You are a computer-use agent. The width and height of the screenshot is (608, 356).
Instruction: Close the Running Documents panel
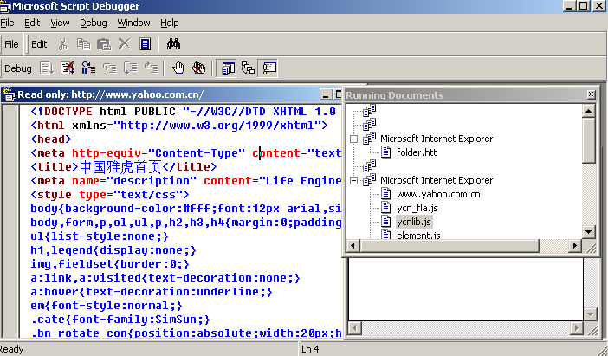(x=591, y=94)
